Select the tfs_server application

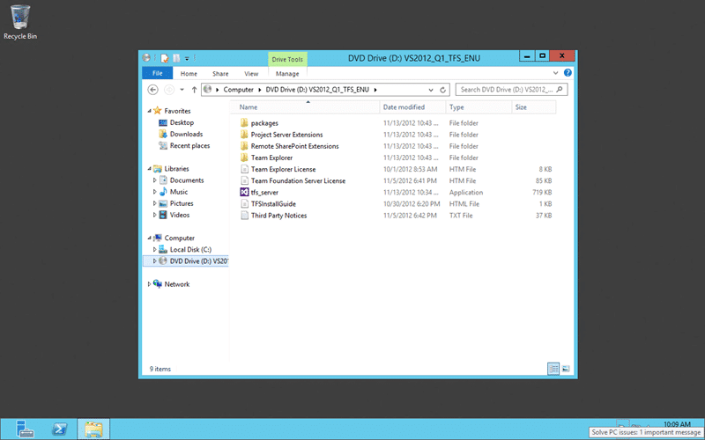tap(259, 193)
